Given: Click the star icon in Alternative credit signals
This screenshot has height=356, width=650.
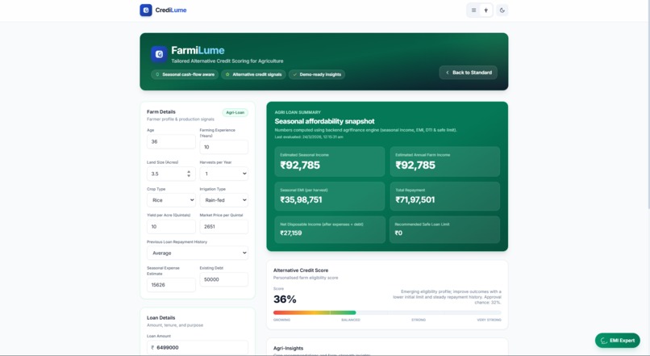Looking at the screenshot, I should tap(227, 74).
